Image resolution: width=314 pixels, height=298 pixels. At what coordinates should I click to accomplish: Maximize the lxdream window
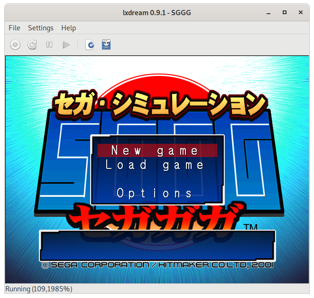click(285, 13)
